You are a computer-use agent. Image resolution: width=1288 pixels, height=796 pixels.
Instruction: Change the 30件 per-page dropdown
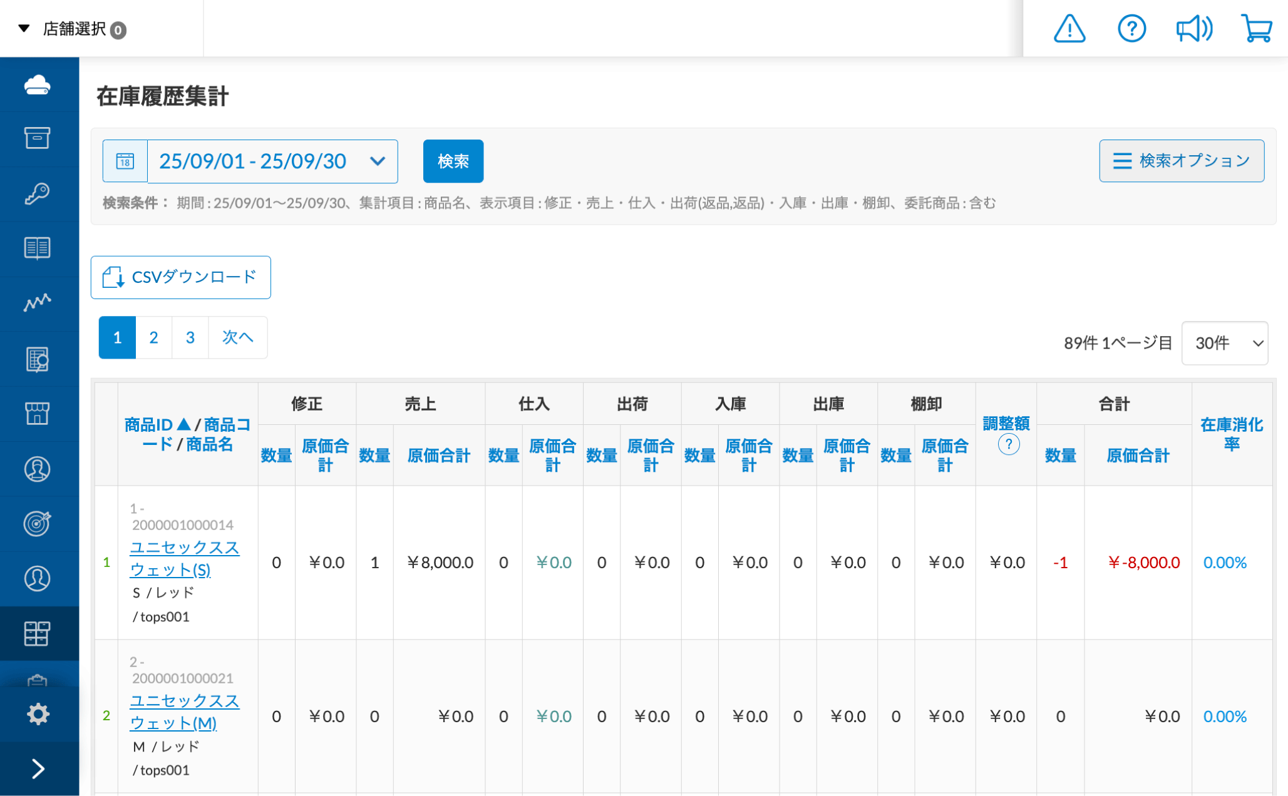point(1224,343)
